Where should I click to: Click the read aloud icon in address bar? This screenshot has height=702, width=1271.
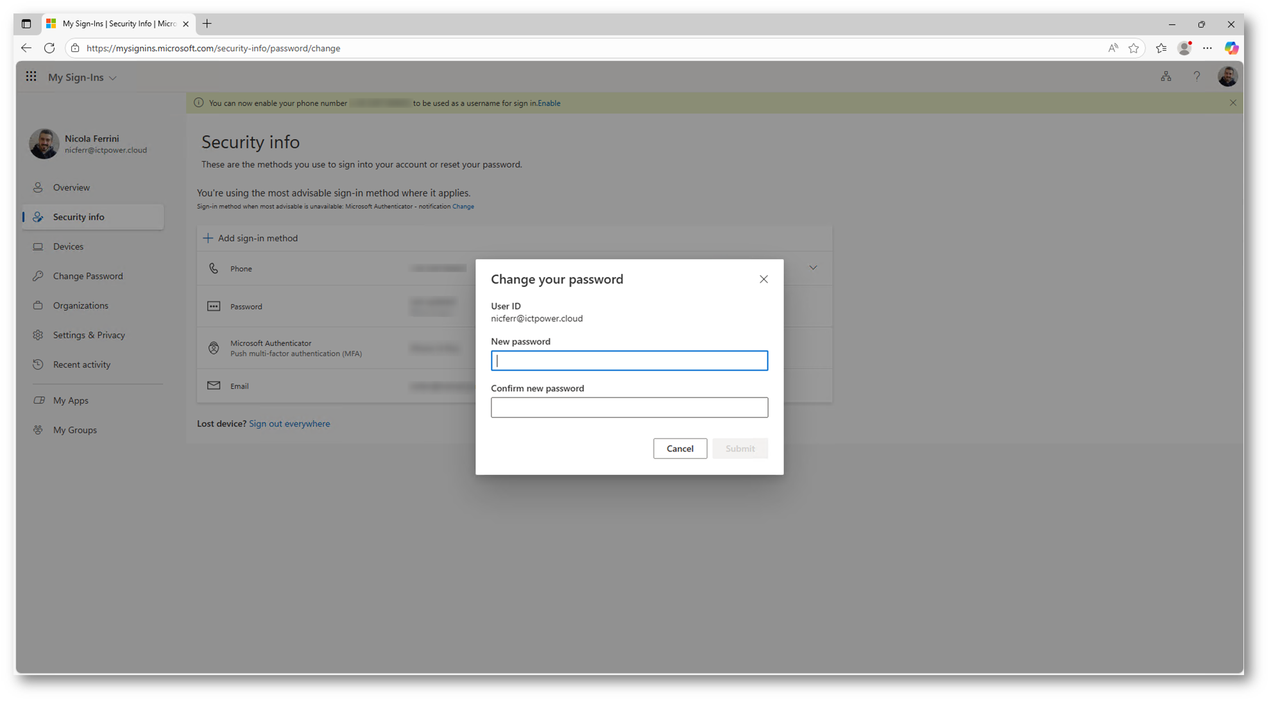1113,48
